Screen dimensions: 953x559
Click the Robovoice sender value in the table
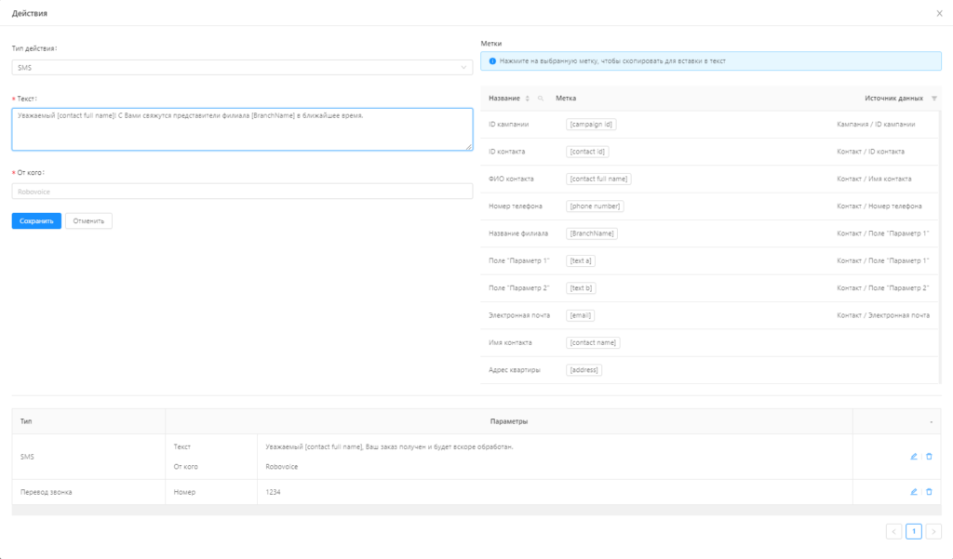point(281,467)
